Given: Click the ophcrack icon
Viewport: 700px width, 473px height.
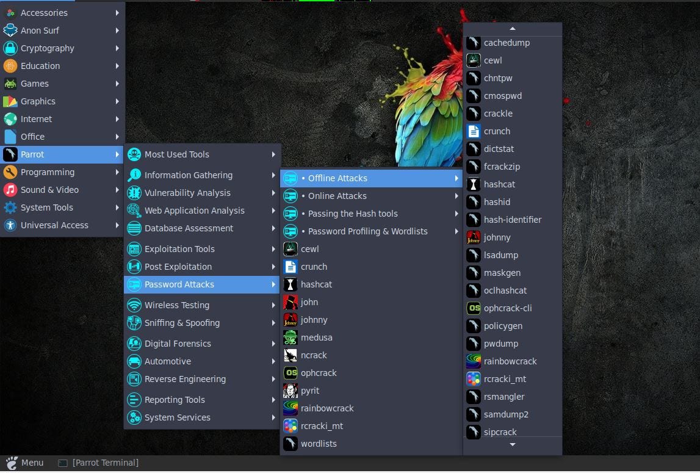Looking at the screenshot, I should pyautogui.click(x=290, y=373).
